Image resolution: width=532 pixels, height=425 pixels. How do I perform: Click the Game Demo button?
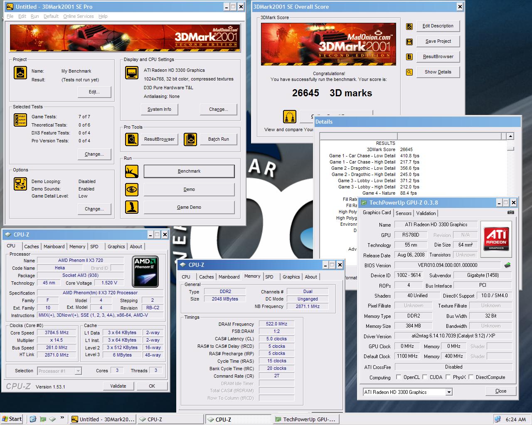tap(189, 207)
